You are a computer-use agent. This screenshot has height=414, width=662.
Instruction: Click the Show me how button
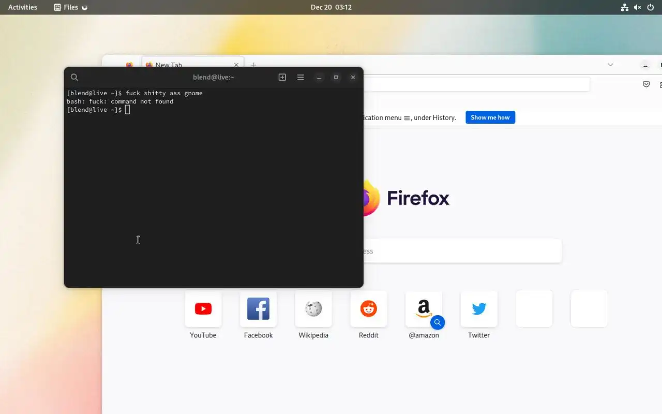(490, 117)
